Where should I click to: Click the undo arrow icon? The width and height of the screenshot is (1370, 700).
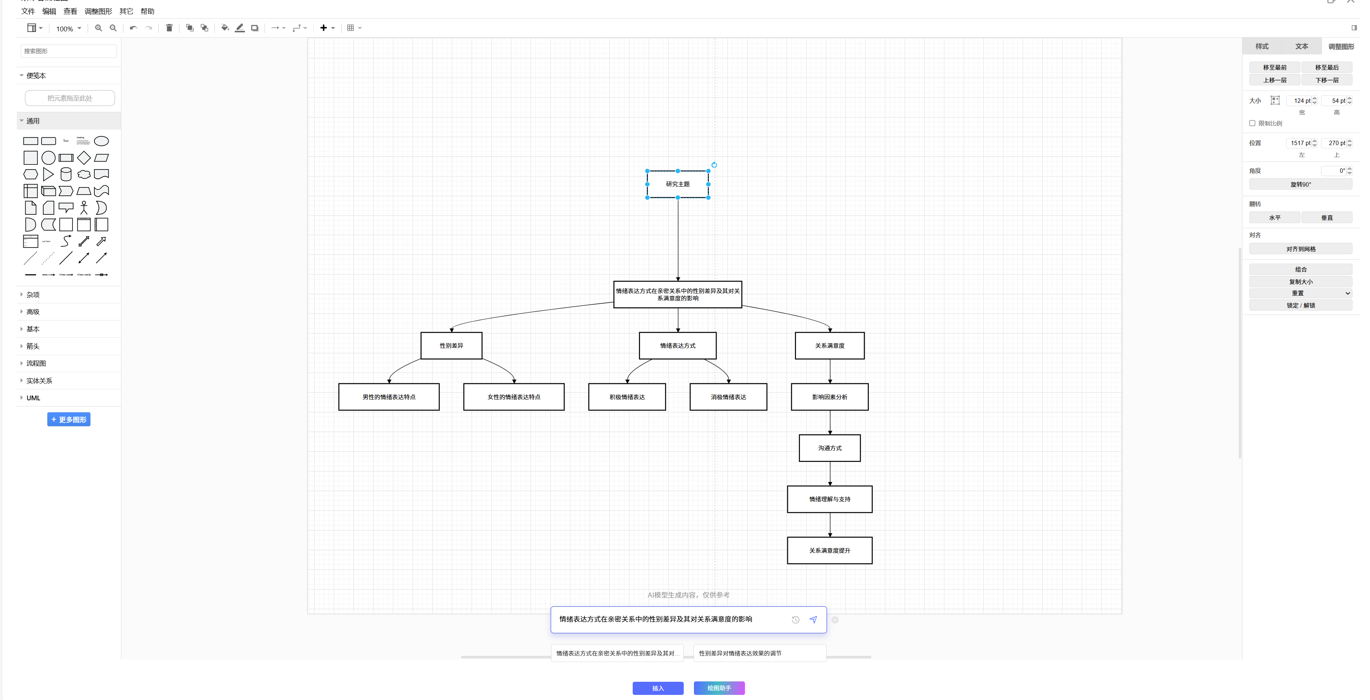(133, 28)
